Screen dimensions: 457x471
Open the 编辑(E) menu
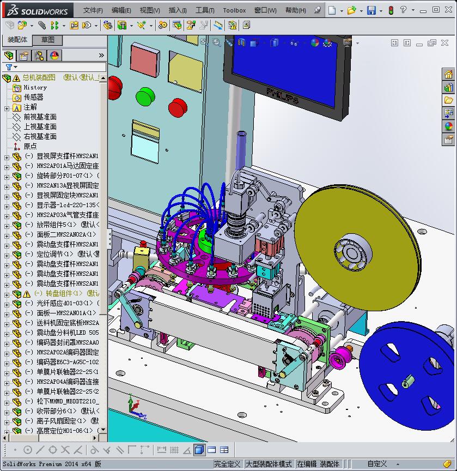click(121, 10)
